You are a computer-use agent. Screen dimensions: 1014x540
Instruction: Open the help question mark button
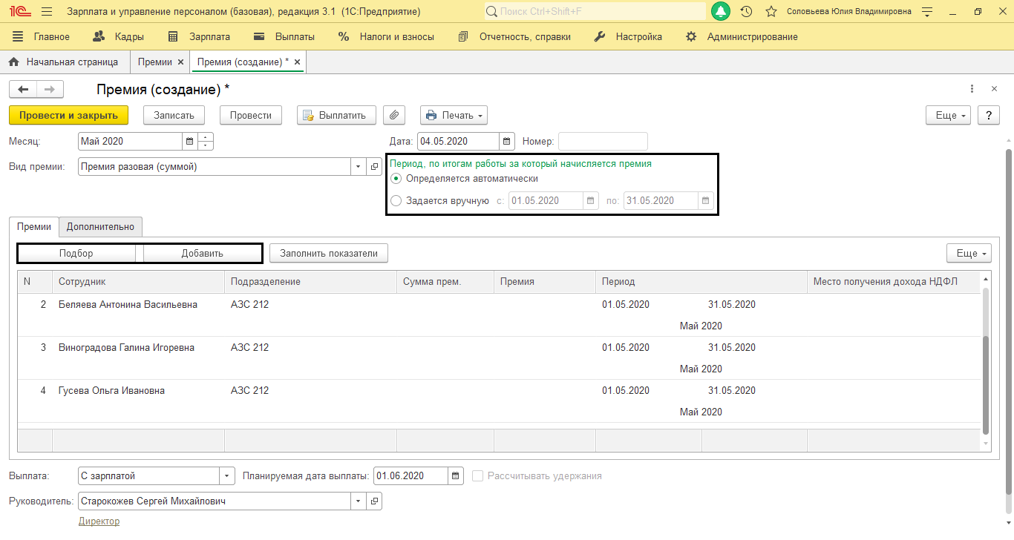[x=988, y=115]
